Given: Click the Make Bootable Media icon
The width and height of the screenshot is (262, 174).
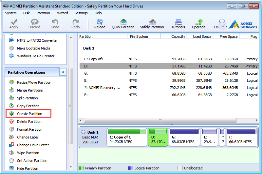Looking at the screenshot, I should point(11,48).
